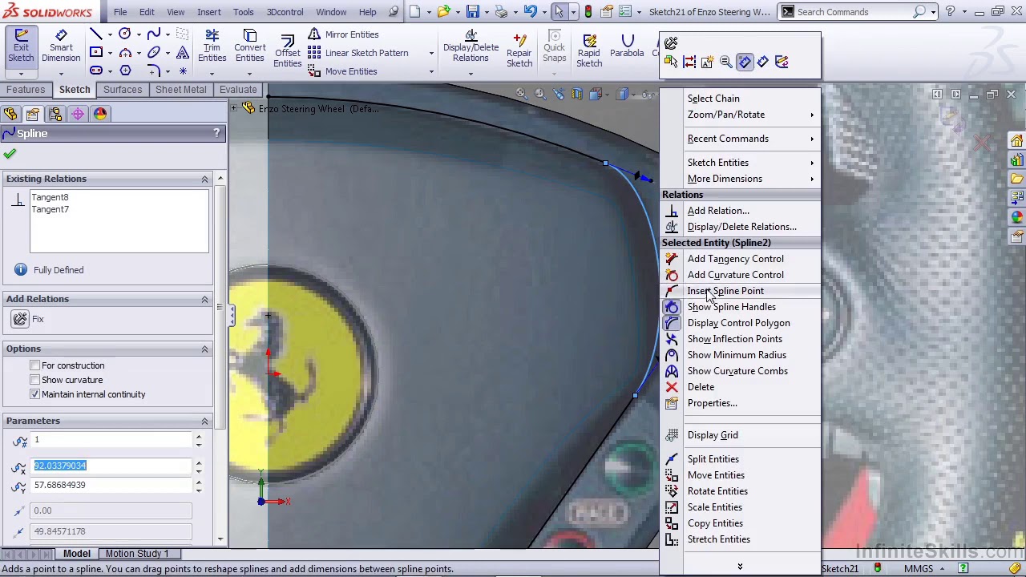Click the Rebuild traffic light icon

point(588,11)
